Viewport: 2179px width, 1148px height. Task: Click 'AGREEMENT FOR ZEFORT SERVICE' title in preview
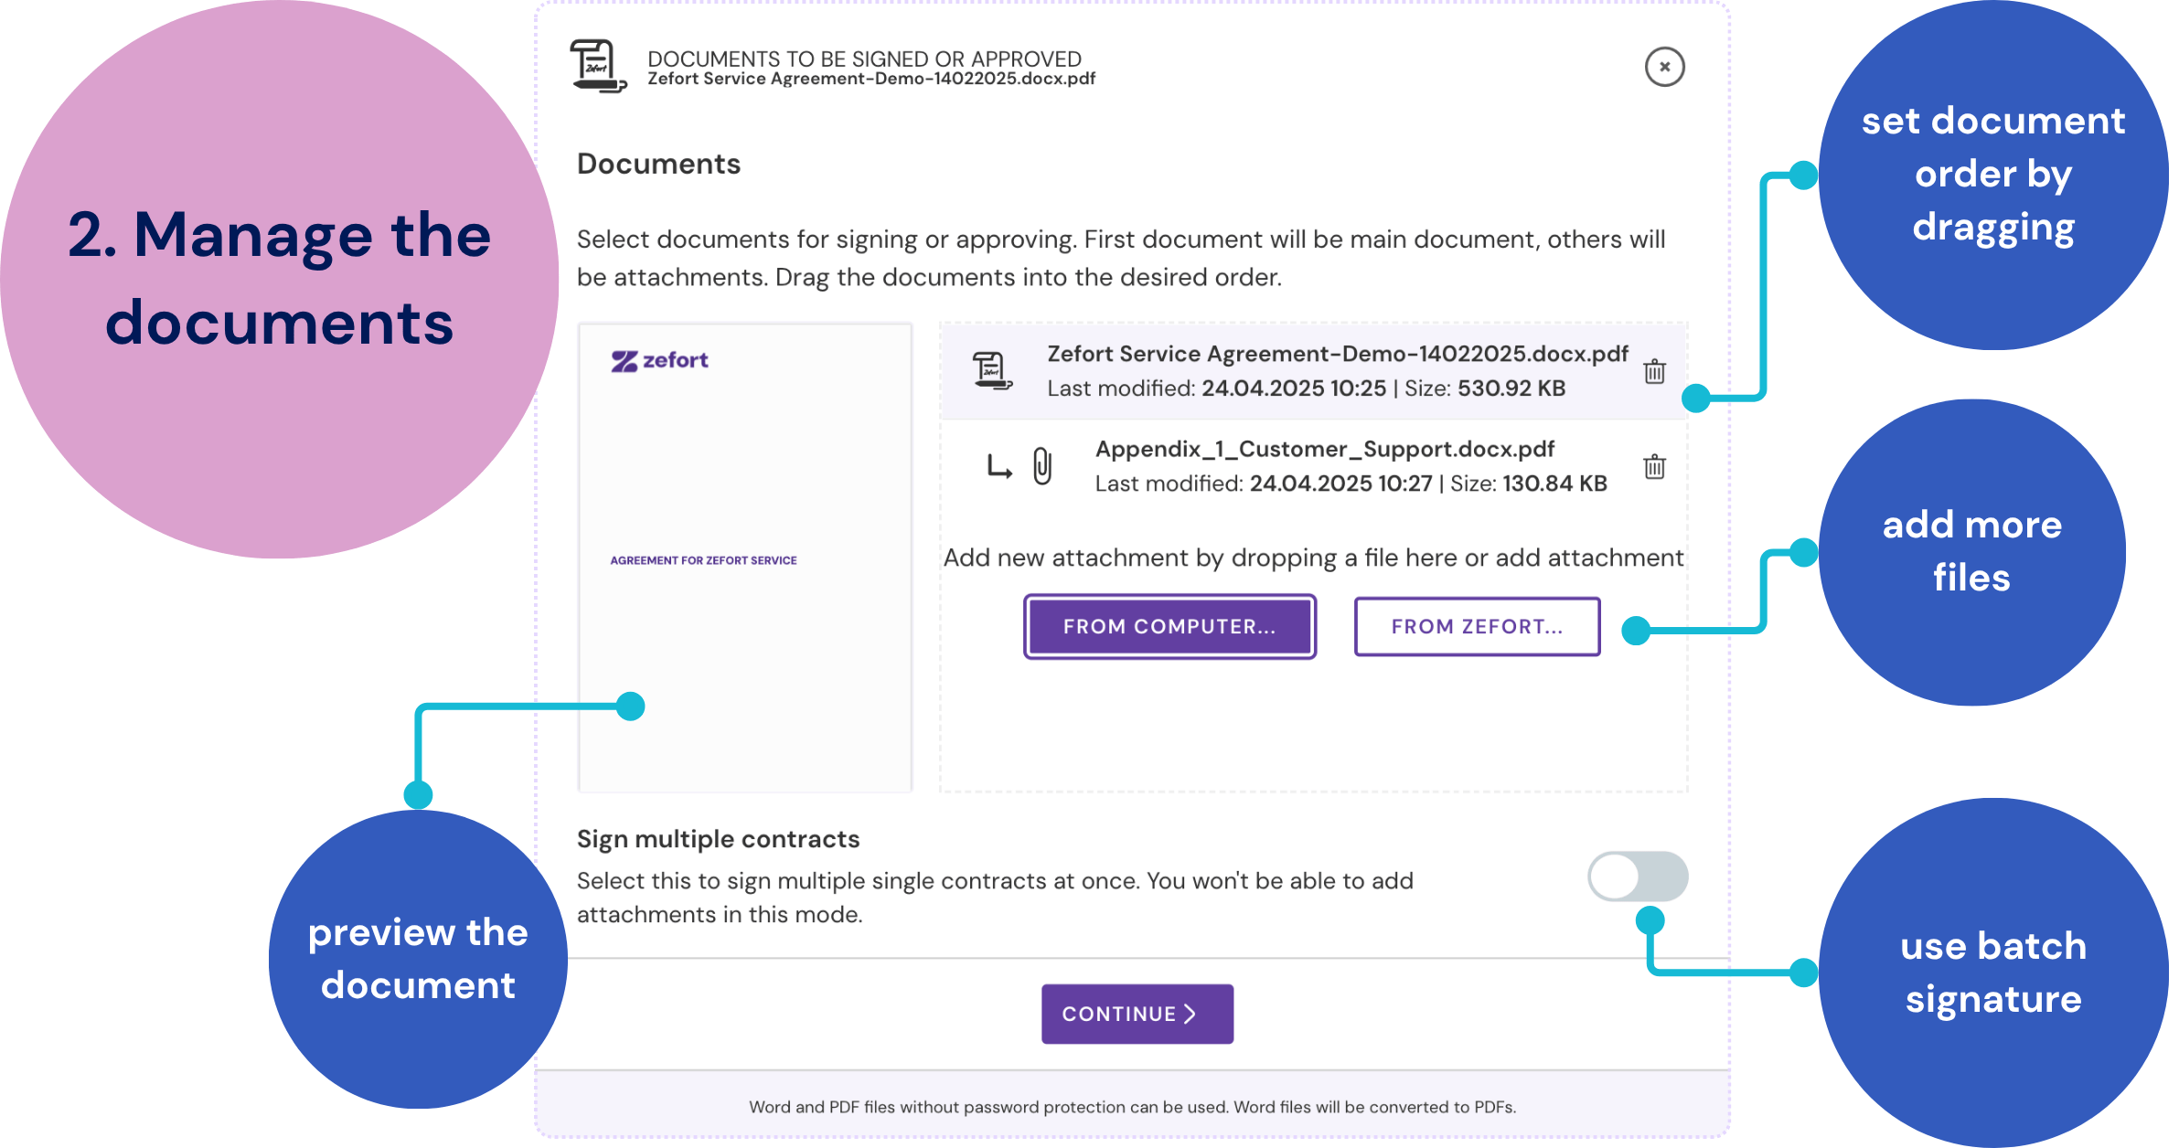(x=703, y=560)
